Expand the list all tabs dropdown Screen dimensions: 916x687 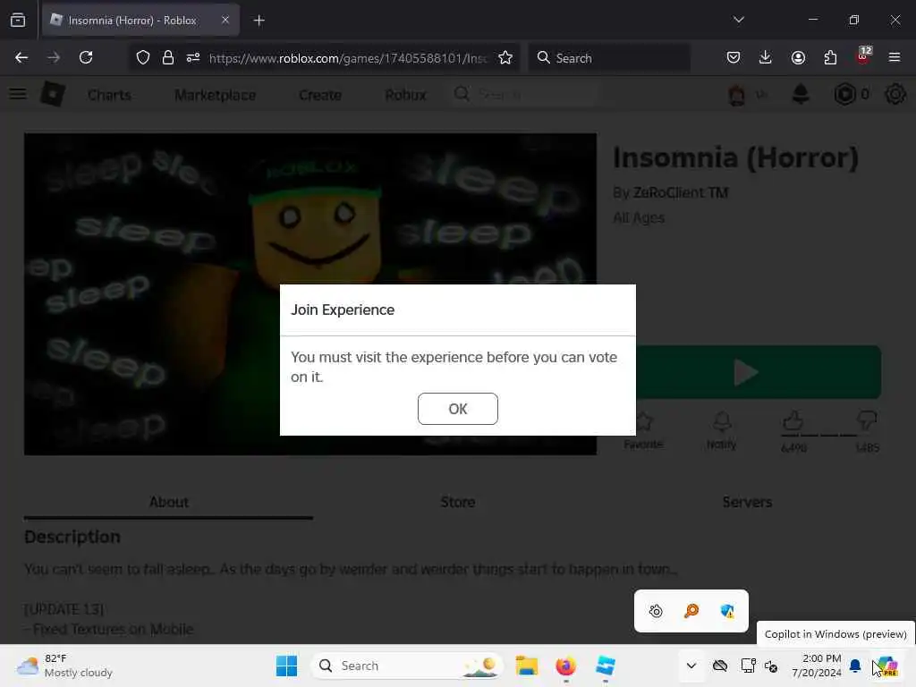click(738, 20)
